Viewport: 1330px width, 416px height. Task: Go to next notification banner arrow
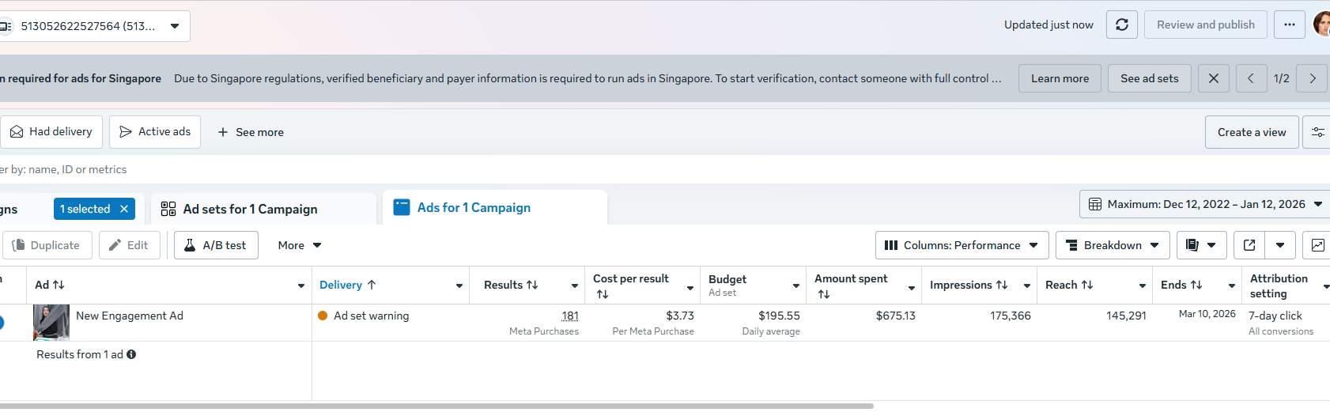(1312, 78)
